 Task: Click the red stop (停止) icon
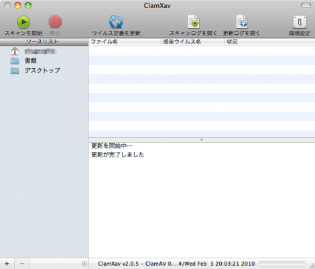55,21
